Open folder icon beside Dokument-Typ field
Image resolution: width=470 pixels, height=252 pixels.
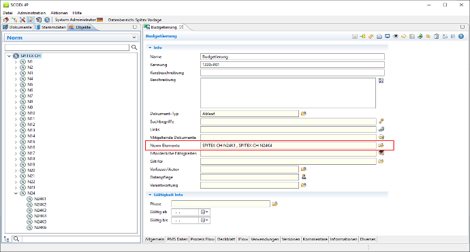point(304,114)
